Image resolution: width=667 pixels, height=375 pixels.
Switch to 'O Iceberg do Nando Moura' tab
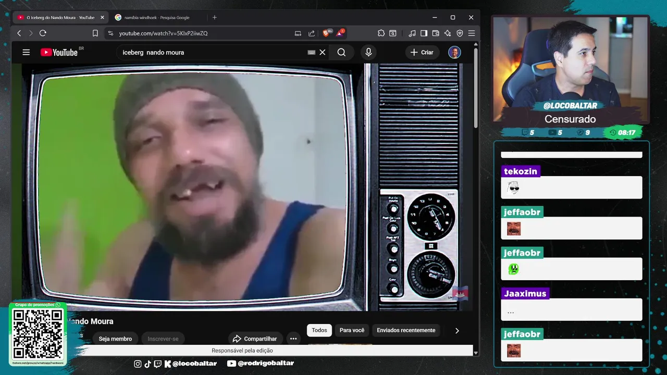click(x=60, y=17)
